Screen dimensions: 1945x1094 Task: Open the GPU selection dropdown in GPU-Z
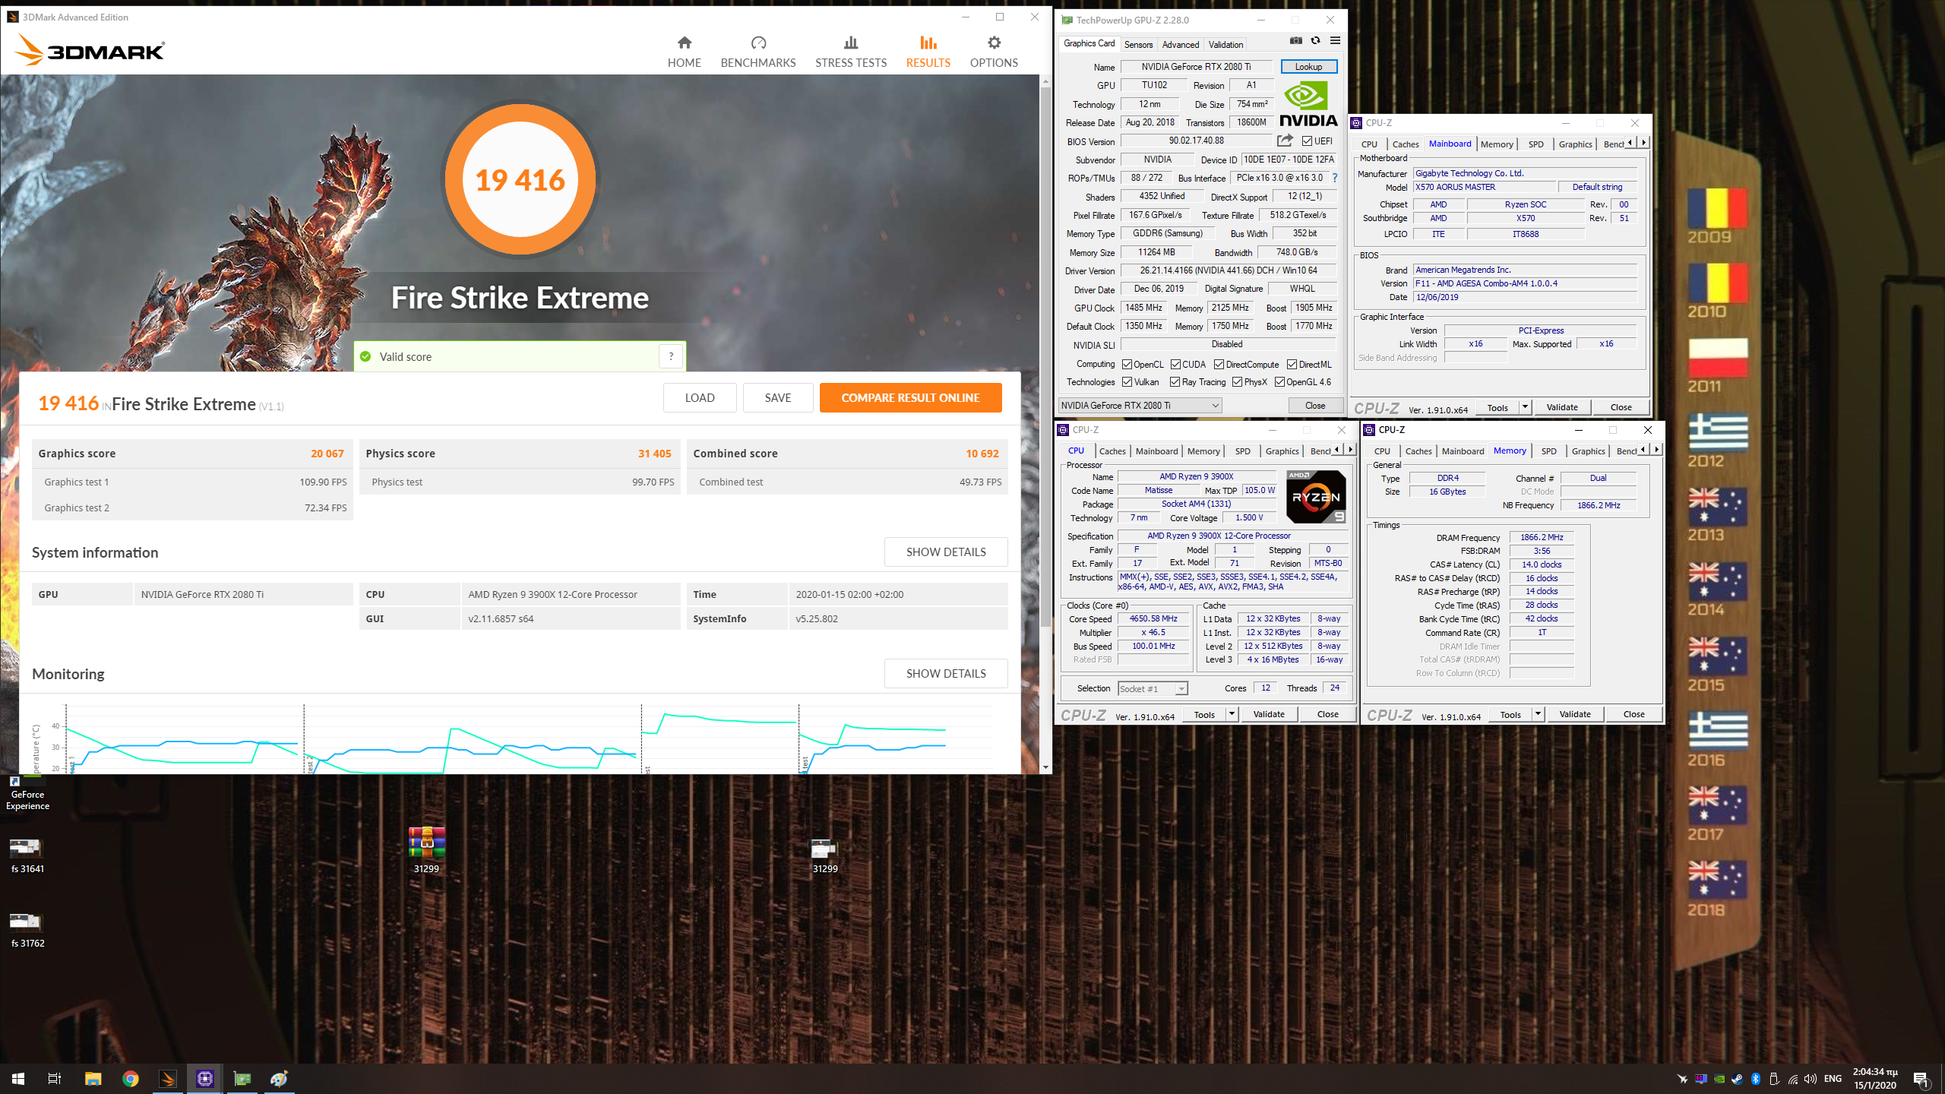[1140, 405]
